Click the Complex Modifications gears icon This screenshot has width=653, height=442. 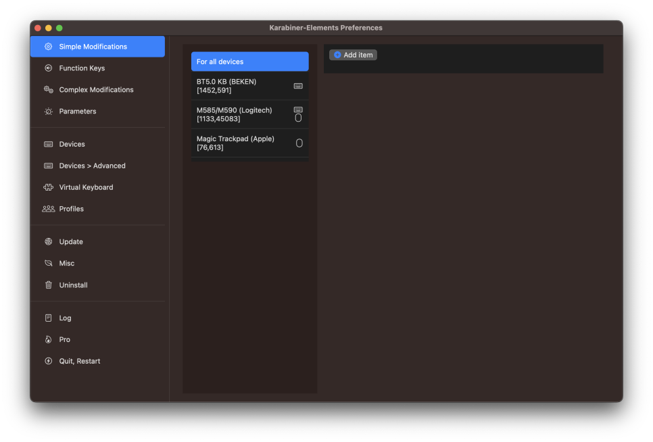click(48, 89)
